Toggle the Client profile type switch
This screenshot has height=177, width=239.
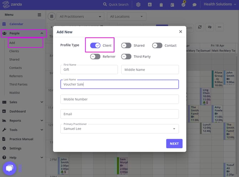(x=95, y=45)
